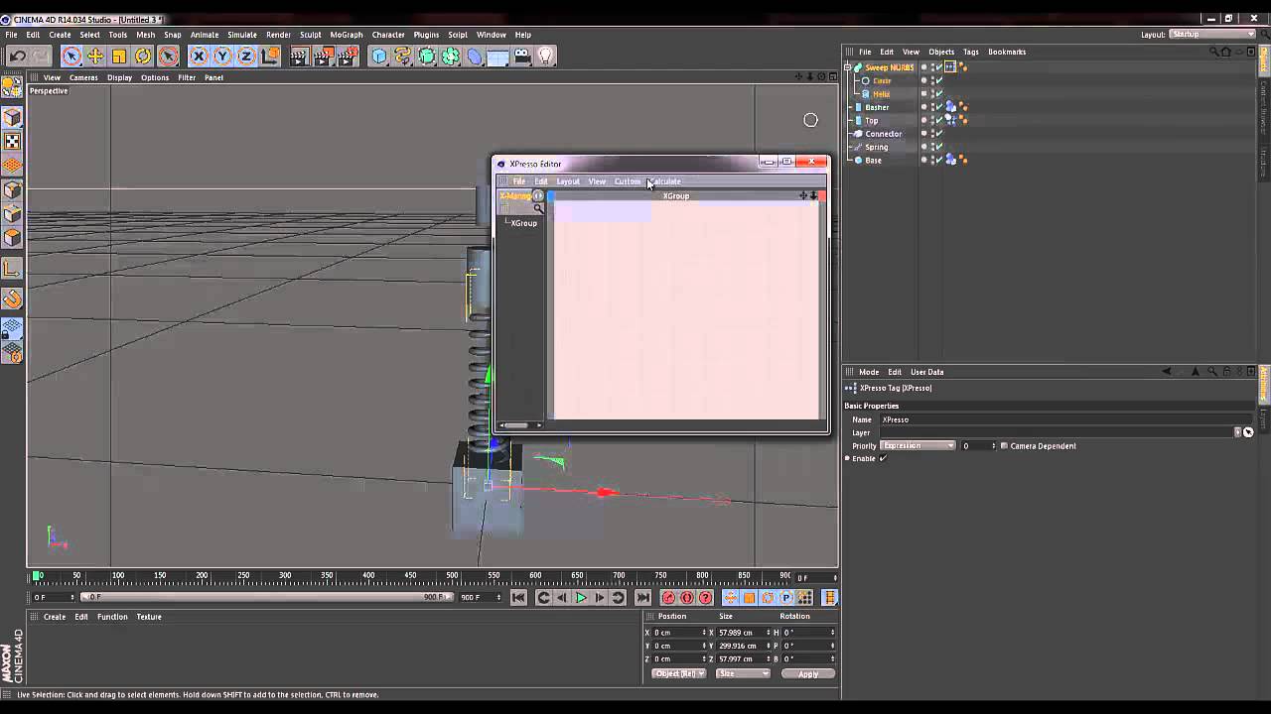
Task: Toggle X axis lock
Action: (199, 57)
